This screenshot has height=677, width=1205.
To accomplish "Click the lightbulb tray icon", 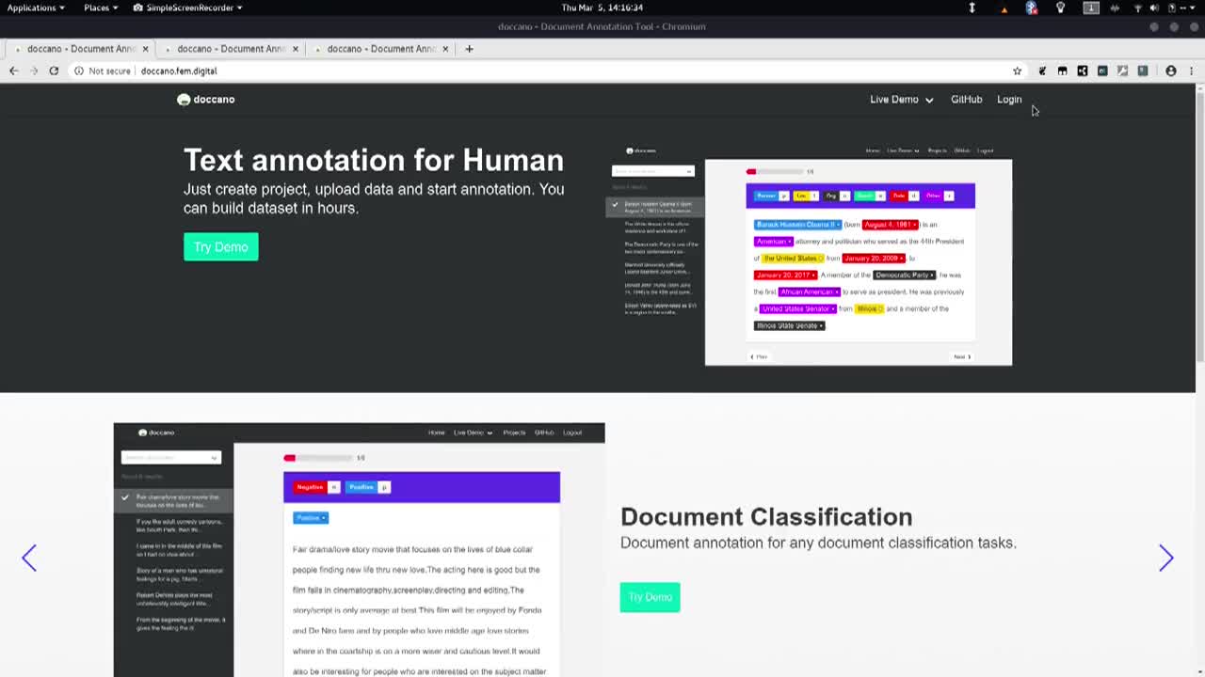I will point(1060,8).
